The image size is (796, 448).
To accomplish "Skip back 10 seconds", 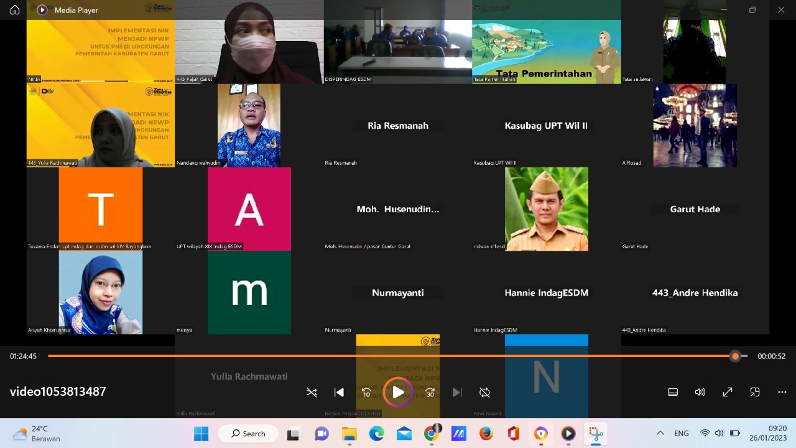I will click(366, 392).
